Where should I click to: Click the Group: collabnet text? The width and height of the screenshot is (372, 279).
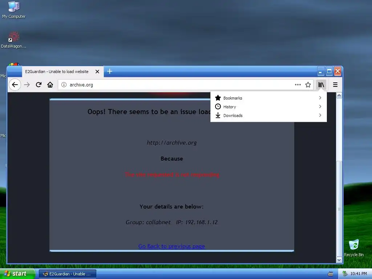(x=148, y=222)
